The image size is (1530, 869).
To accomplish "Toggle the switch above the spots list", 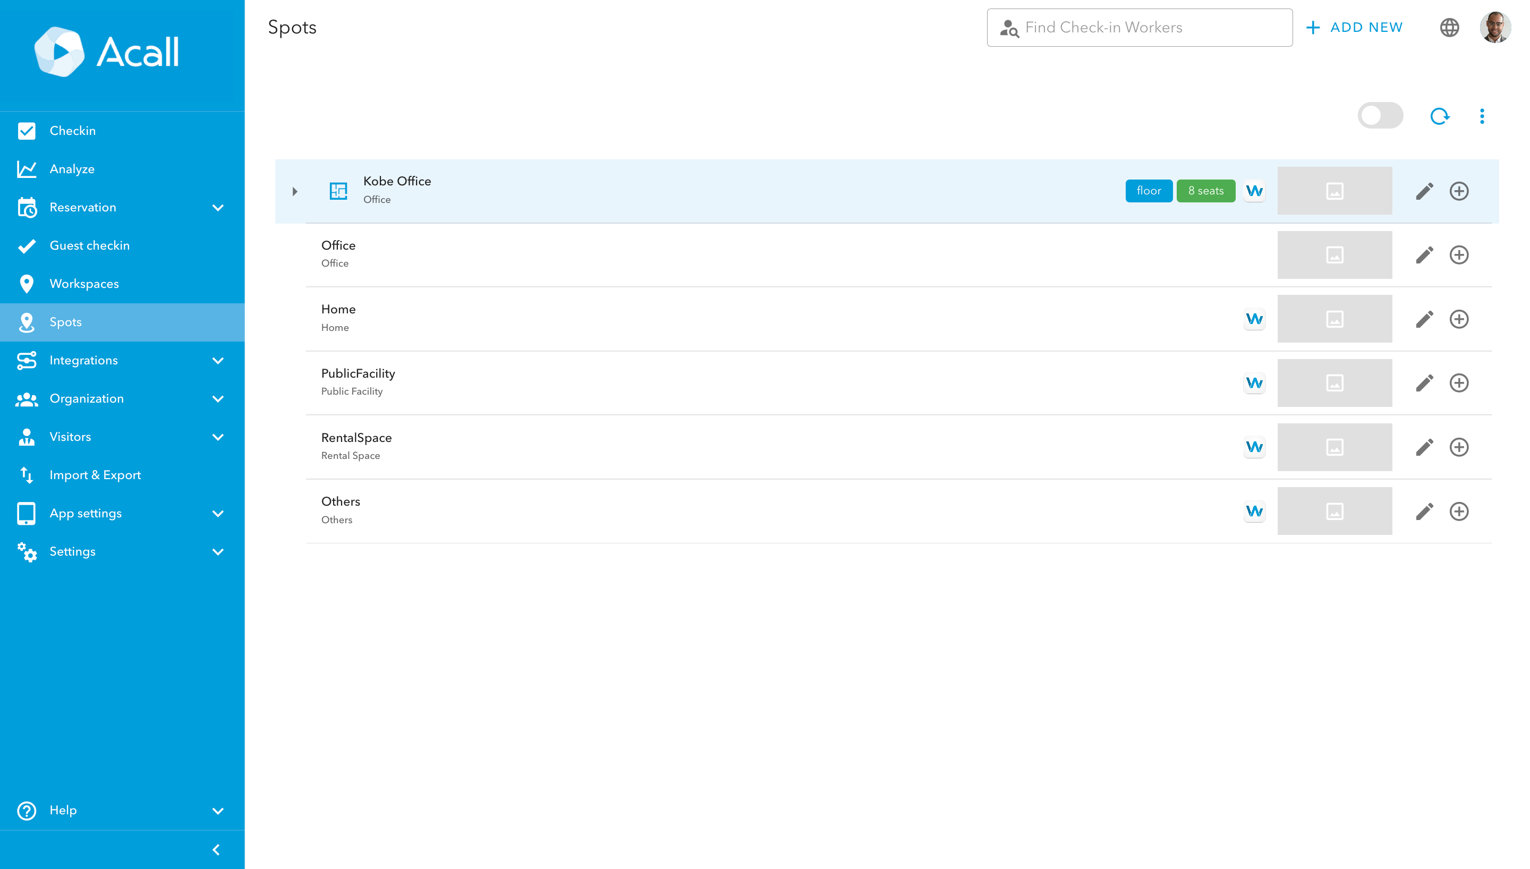I will pos(1380,115).
